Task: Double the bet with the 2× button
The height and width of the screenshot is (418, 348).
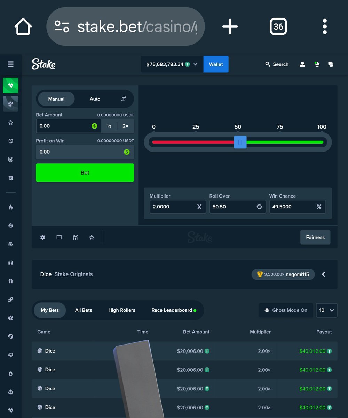Action: click(x=125, y=126)
